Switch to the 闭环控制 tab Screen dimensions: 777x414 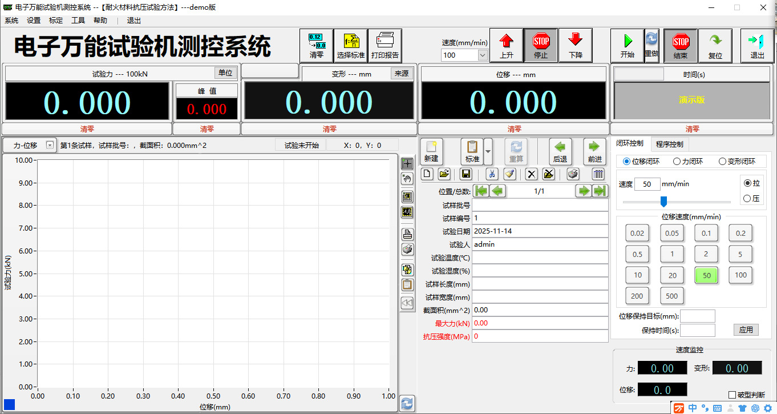pyautogui.click(x=630, y=143)
